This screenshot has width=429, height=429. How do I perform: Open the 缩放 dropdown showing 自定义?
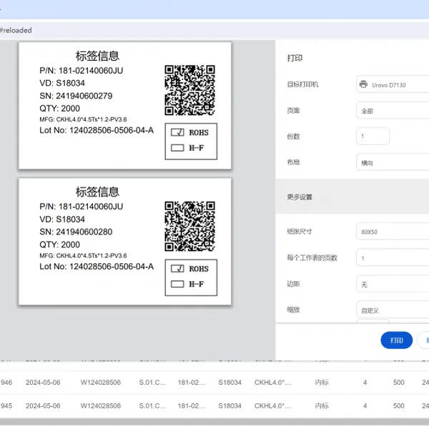point(393,310)
